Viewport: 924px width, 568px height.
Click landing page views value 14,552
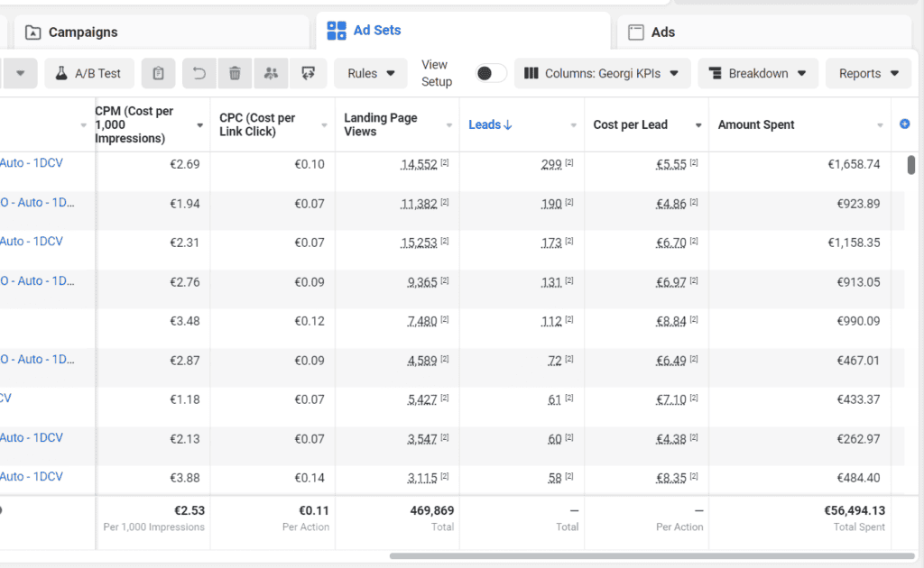pos(419,165)
